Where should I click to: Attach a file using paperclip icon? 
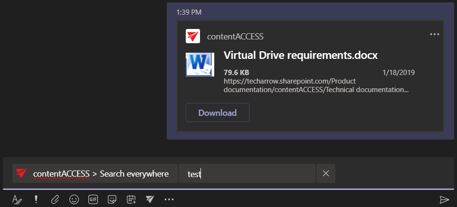point(55,199)
